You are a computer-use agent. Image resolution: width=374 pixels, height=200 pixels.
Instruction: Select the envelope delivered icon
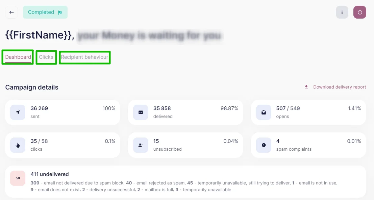tap(141, 112)
